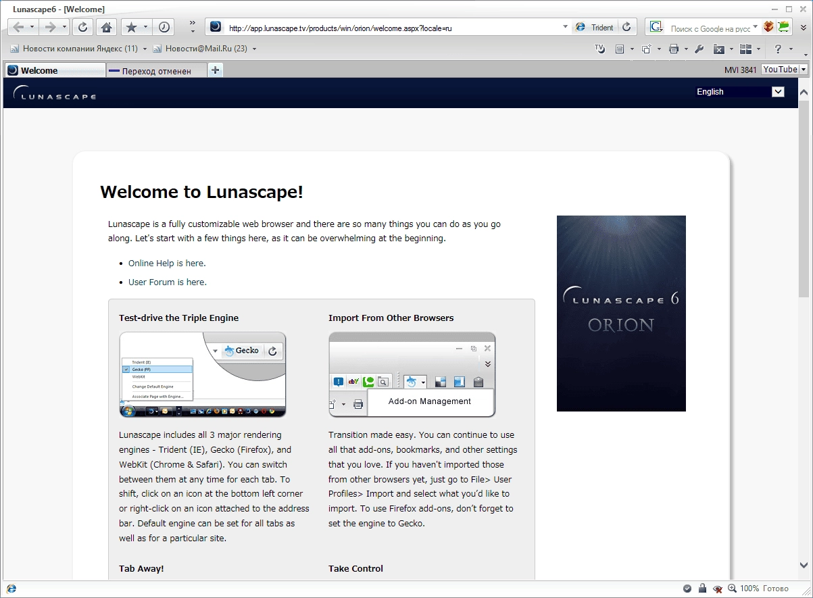
Task: Expand the Favorites star dropdown arrow
Action: (146, 27)
